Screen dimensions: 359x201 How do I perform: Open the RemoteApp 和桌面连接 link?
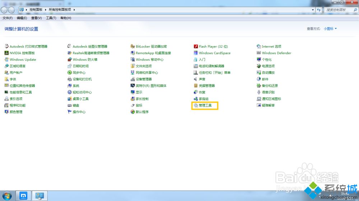click(153, 53)
